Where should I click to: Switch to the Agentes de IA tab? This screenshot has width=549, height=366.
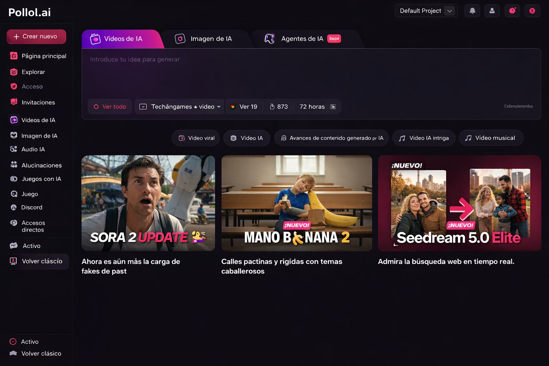[x=302, y=39]
